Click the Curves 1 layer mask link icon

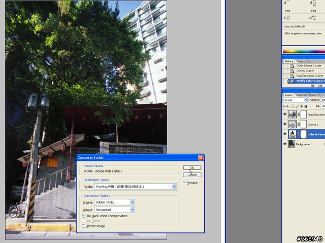click(x=299, y=124)
